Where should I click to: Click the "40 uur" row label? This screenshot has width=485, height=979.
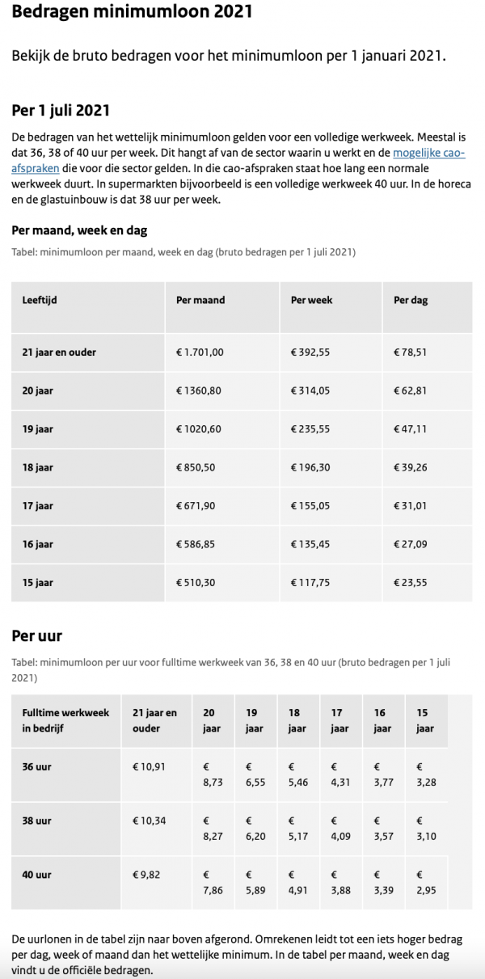(x=36, y=874)
